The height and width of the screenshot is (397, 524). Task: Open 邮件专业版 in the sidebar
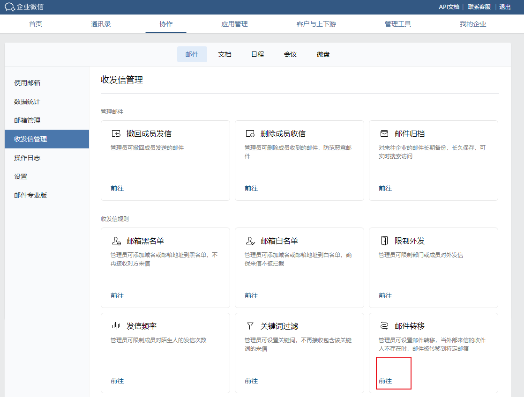click(30, 195)
